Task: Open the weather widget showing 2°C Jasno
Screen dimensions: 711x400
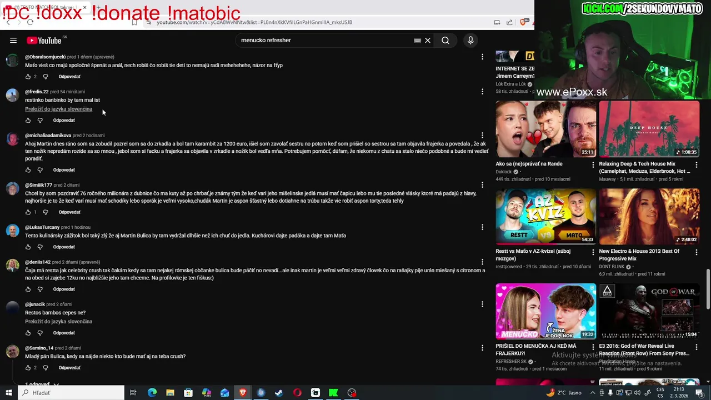Action: coord(564,393)
